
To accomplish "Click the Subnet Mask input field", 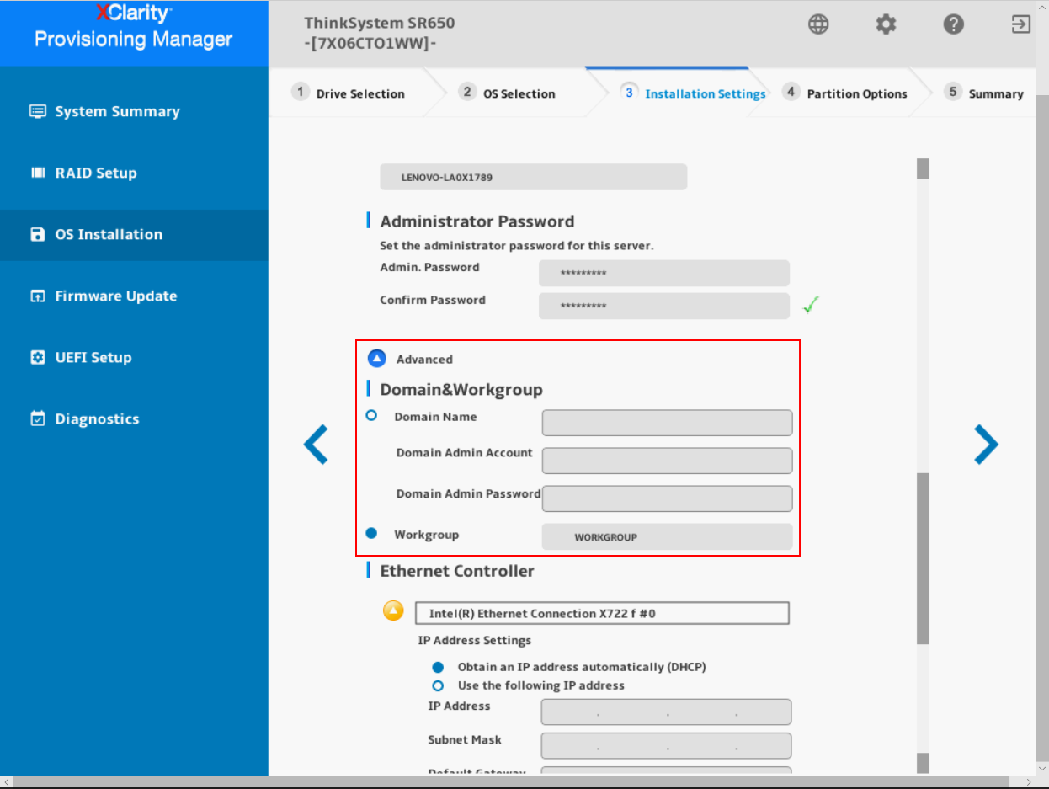I will pos(666,745).
